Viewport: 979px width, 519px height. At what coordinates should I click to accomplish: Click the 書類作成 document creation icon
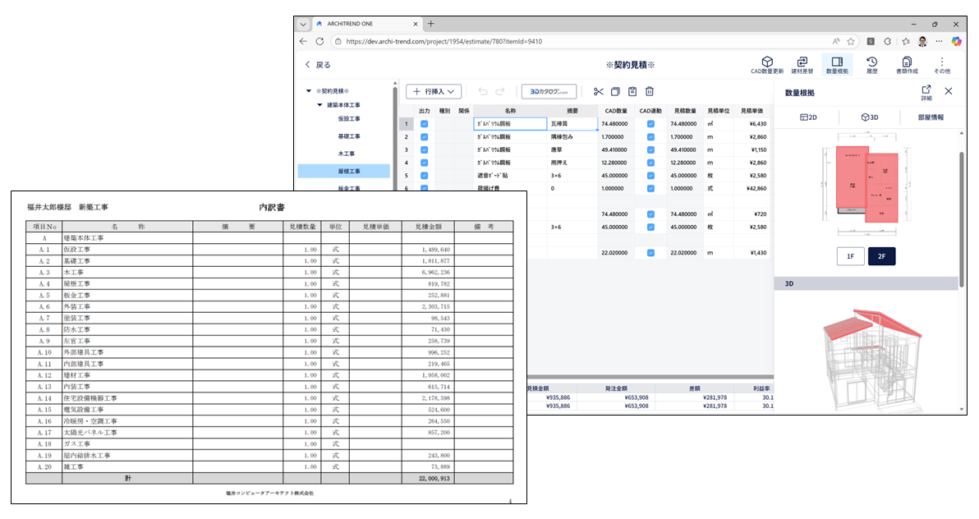click(906, 62)
